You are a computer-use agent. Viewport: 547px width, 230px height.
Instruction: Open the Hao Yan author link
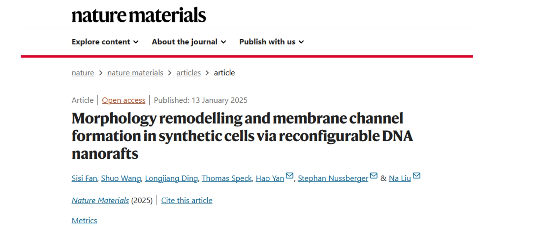coord(270,178)
